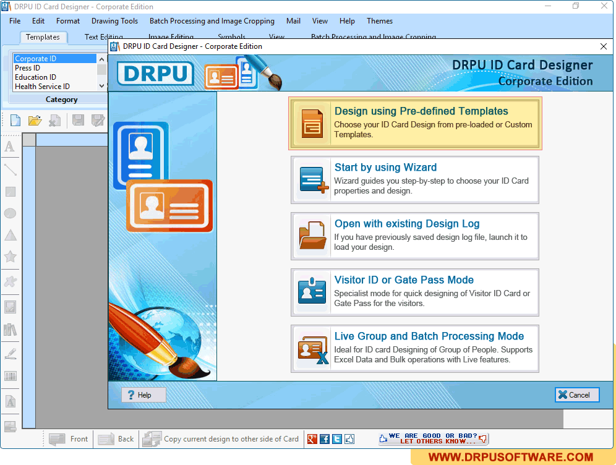Select Start by using Wizard option
The image size is (616, 465).
click(x=415, y=180)
